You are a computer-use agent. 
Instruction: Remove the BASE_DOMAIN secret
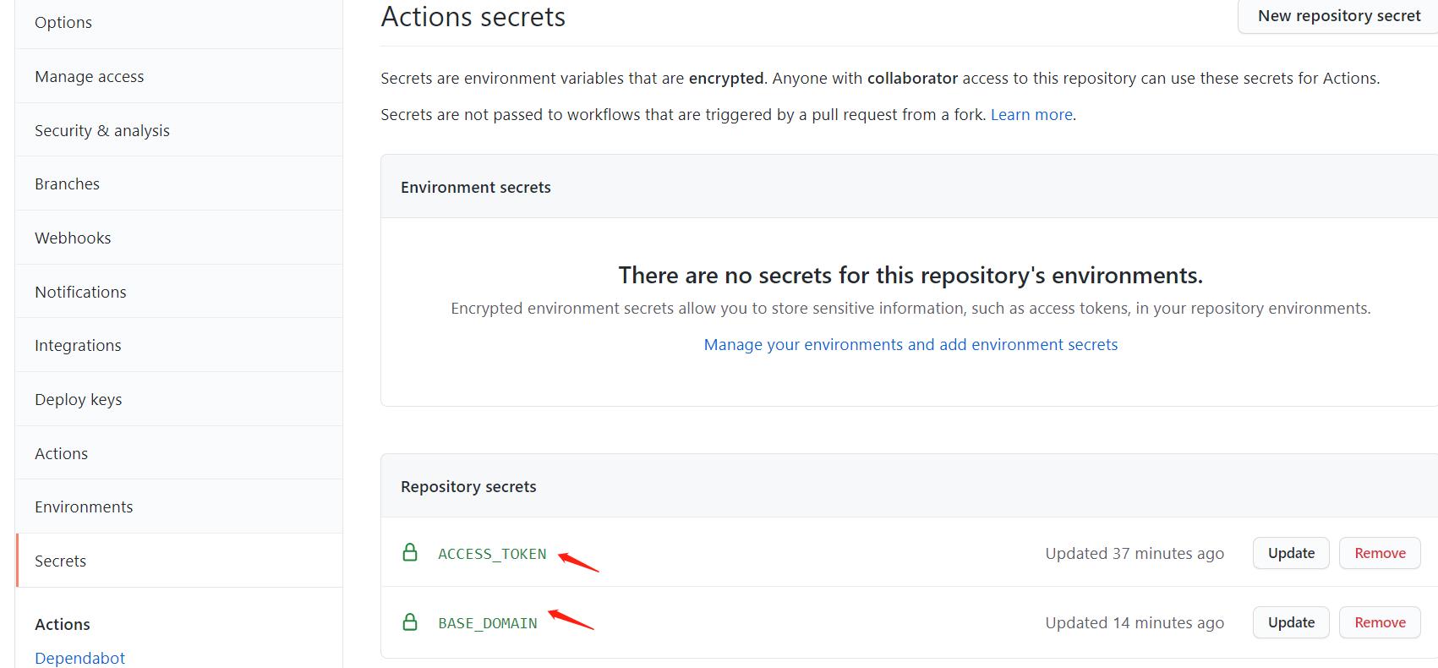coord(1380,622)
